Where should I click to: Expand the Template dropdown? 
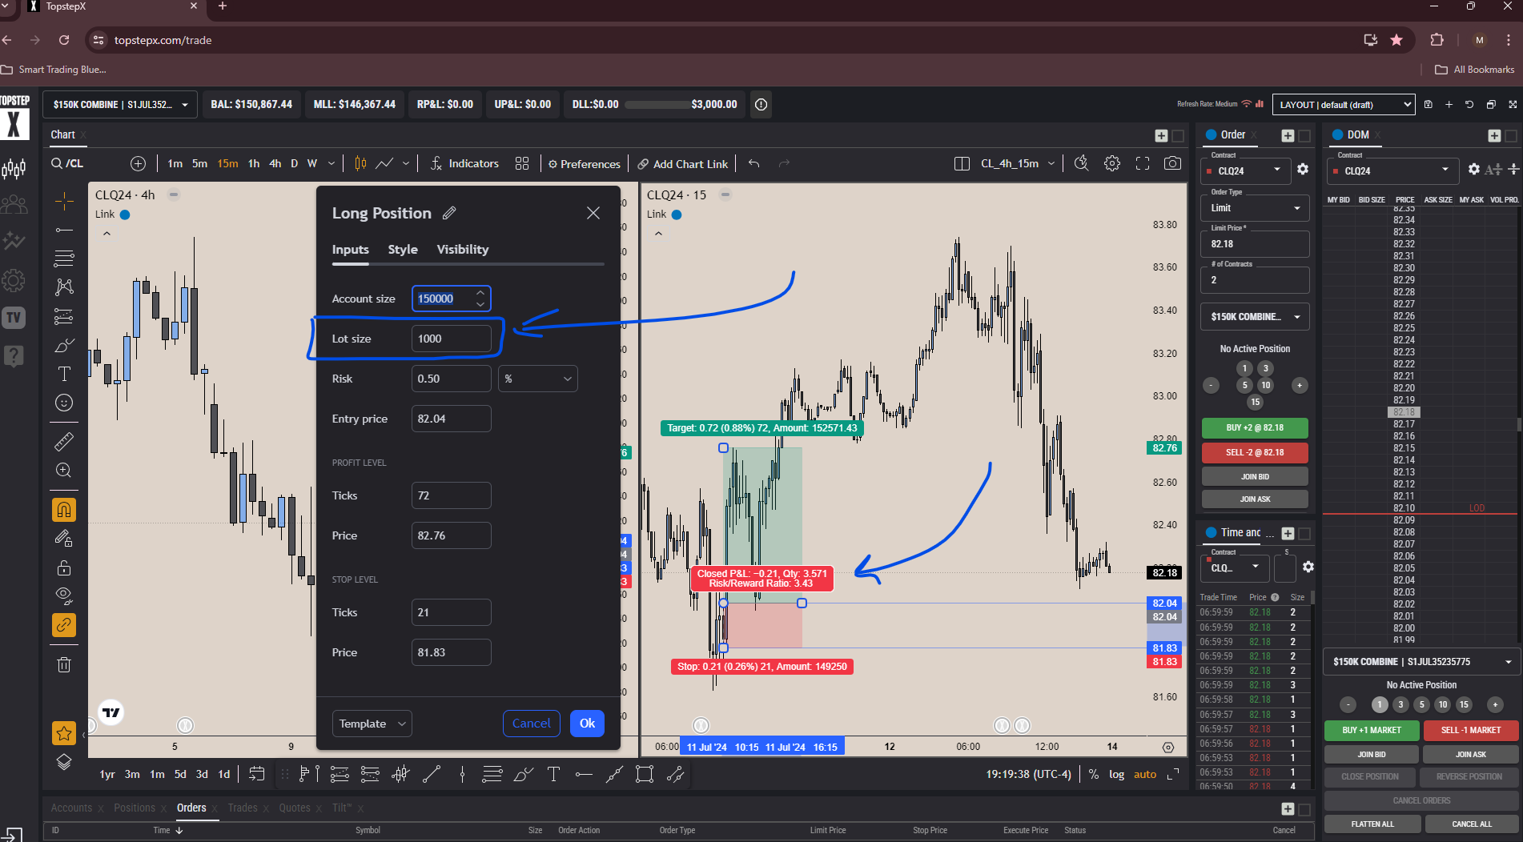point(372,724)
